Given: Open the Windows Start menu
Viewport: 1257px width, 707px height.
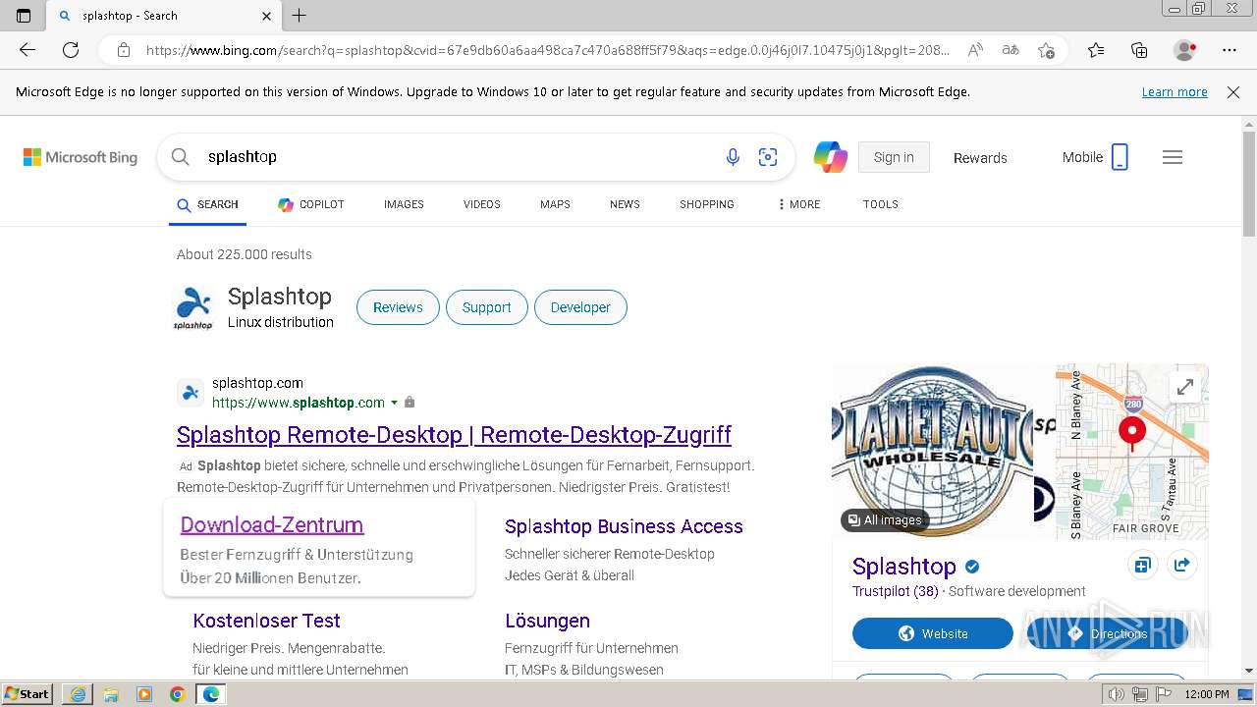Looking at the screenshot, I should (27, 694).
